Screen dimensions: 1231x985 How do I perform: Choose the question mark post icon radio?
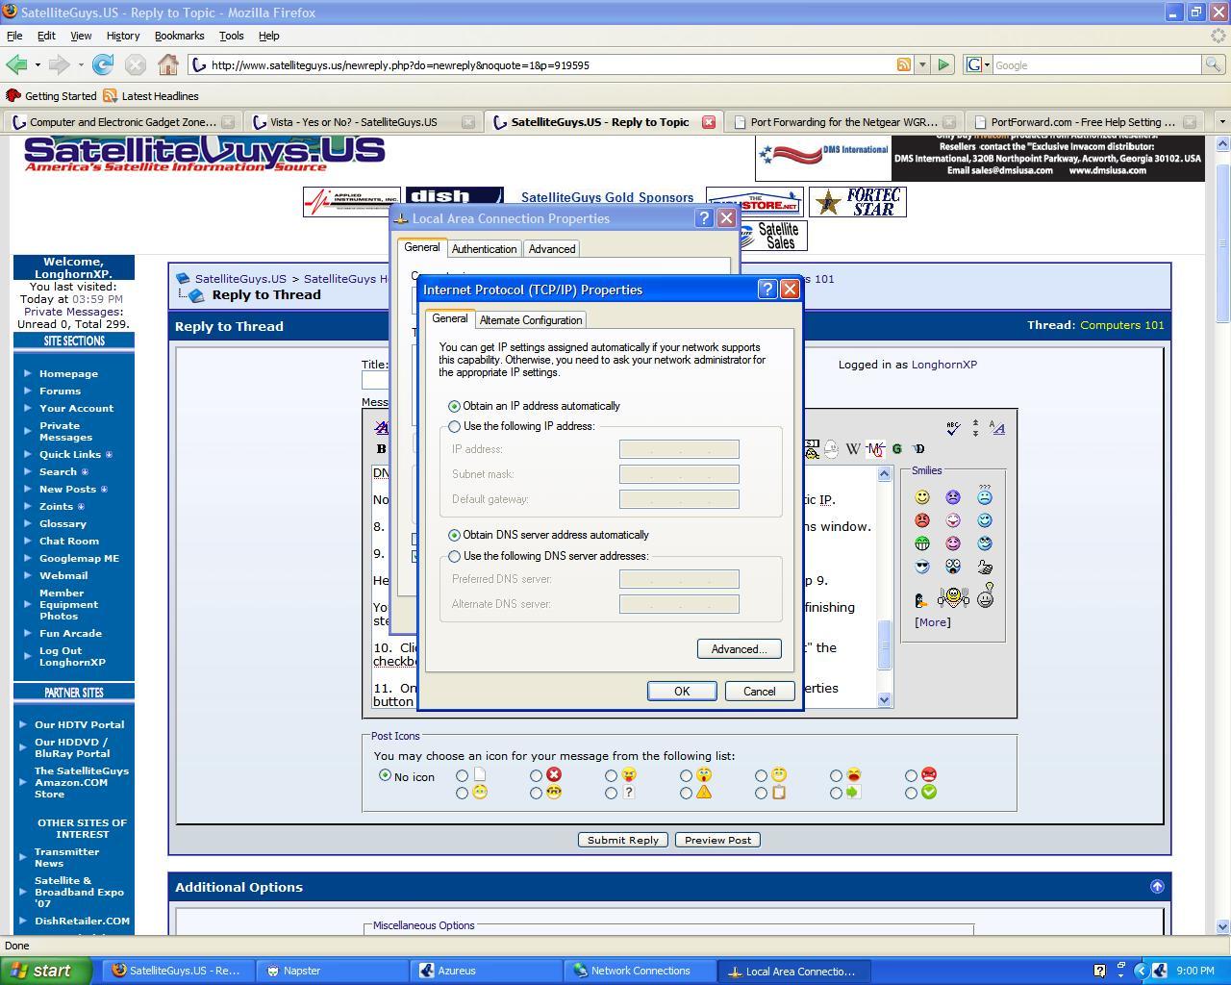click(612, 794)
